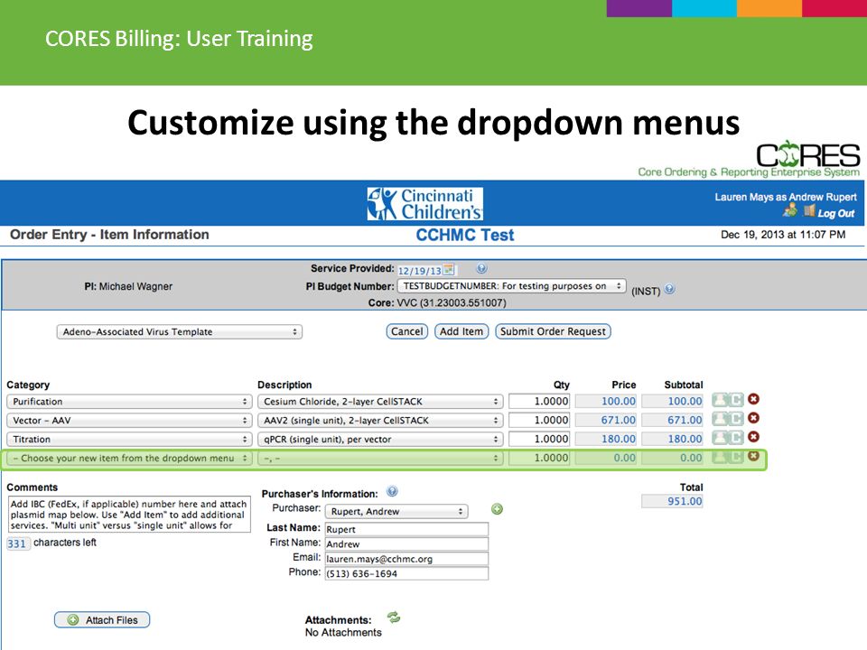Open the Purification category dropdown
Viewport: 867px width, 650px height.
[129, 402]
